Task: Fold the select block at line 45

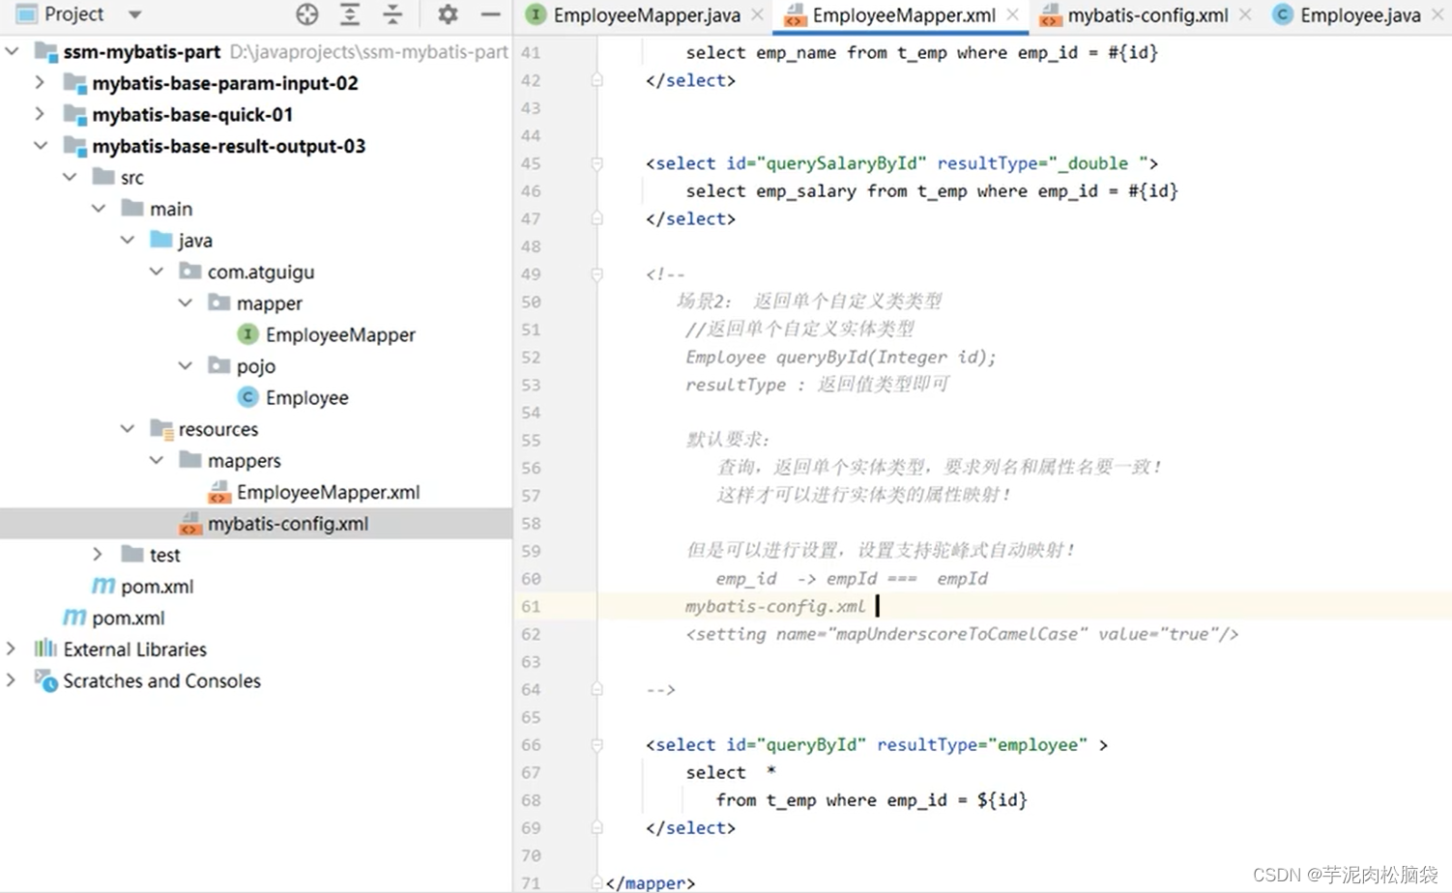Action: pyautogui.click(x=596, y=163)
